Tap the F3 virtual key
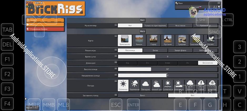247x111 pixels. tap(7, 89)
